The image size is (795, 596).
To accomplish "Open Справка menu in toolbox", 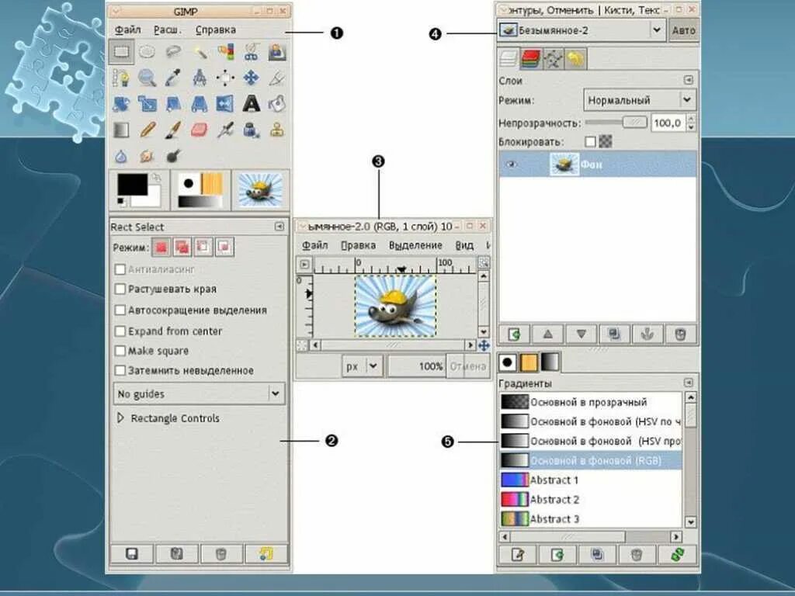I will (216, 30).
